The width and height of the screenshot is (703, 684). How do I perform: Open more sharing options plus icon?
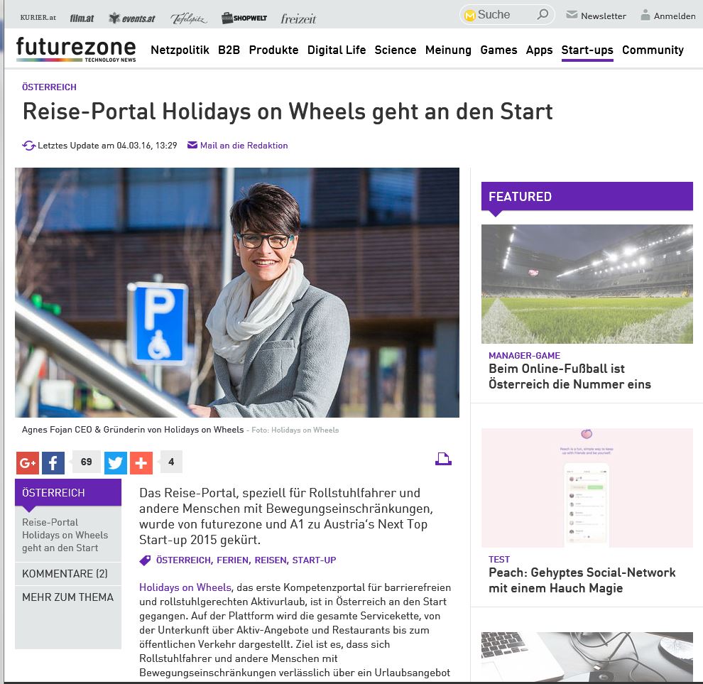[141, 462]
